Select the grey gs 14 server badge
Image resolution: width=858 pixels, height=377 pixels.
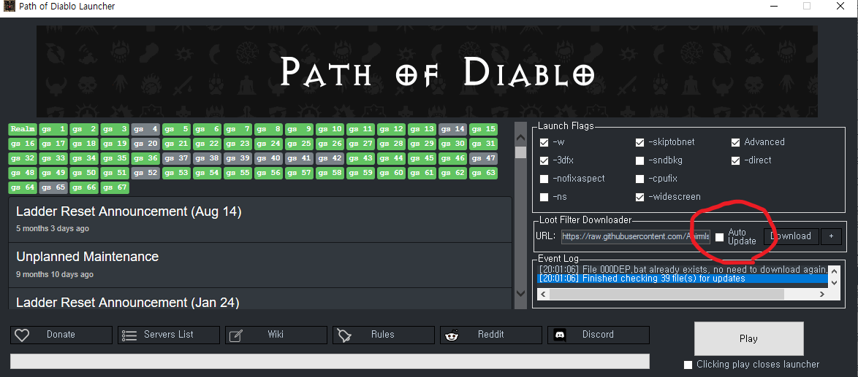(452, 129)
